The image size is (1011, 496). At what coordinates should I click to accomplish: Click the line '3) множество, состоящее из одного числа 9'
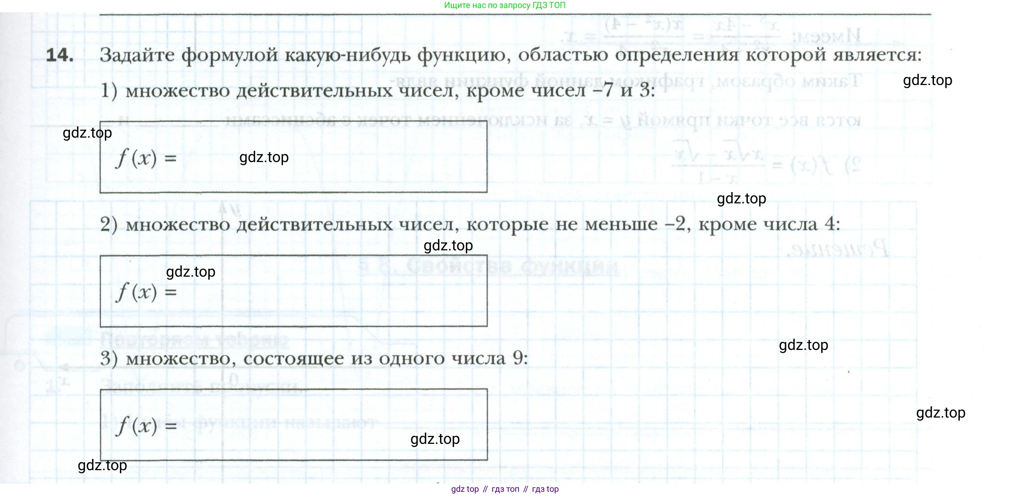pyautogui.click(x=314, y=358)
